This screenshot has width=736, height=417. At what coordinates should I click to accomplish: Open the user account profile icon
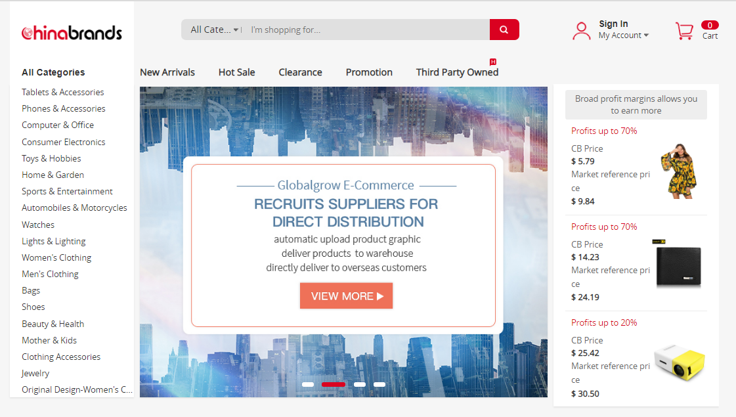[x=581, y=31]
